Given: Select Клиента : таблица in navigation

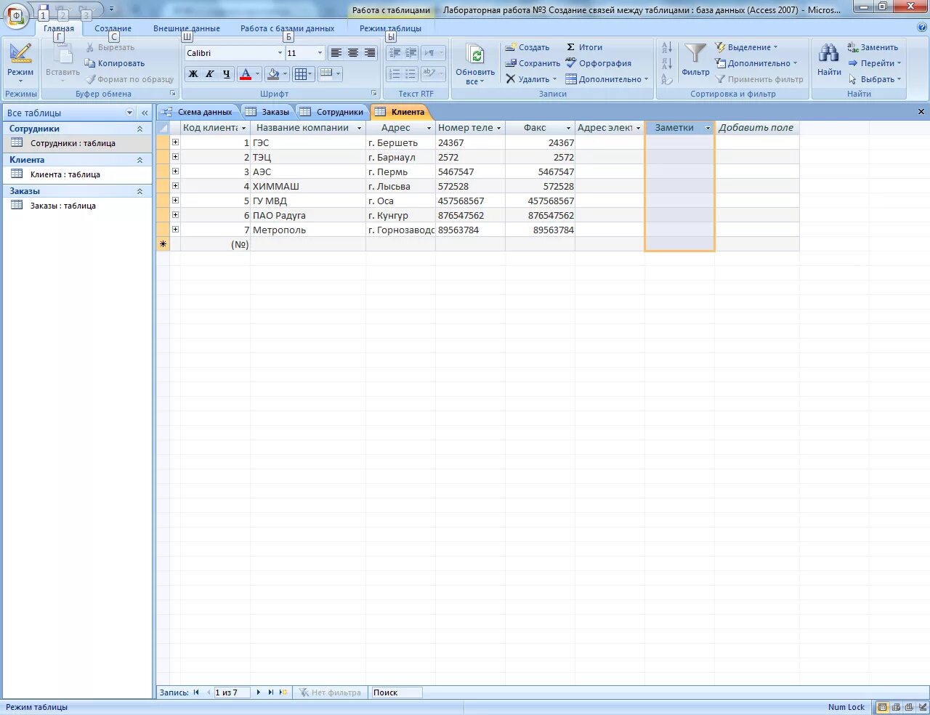Looking at the screenshot, I should (x=77, y=174).
